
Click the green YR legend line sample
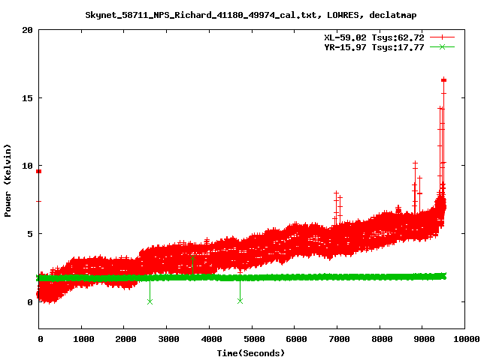coord(442,46)
